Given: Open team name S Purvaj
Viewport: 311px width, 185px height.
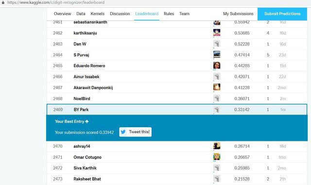Looking at the screenshot, I should point(81,55).
